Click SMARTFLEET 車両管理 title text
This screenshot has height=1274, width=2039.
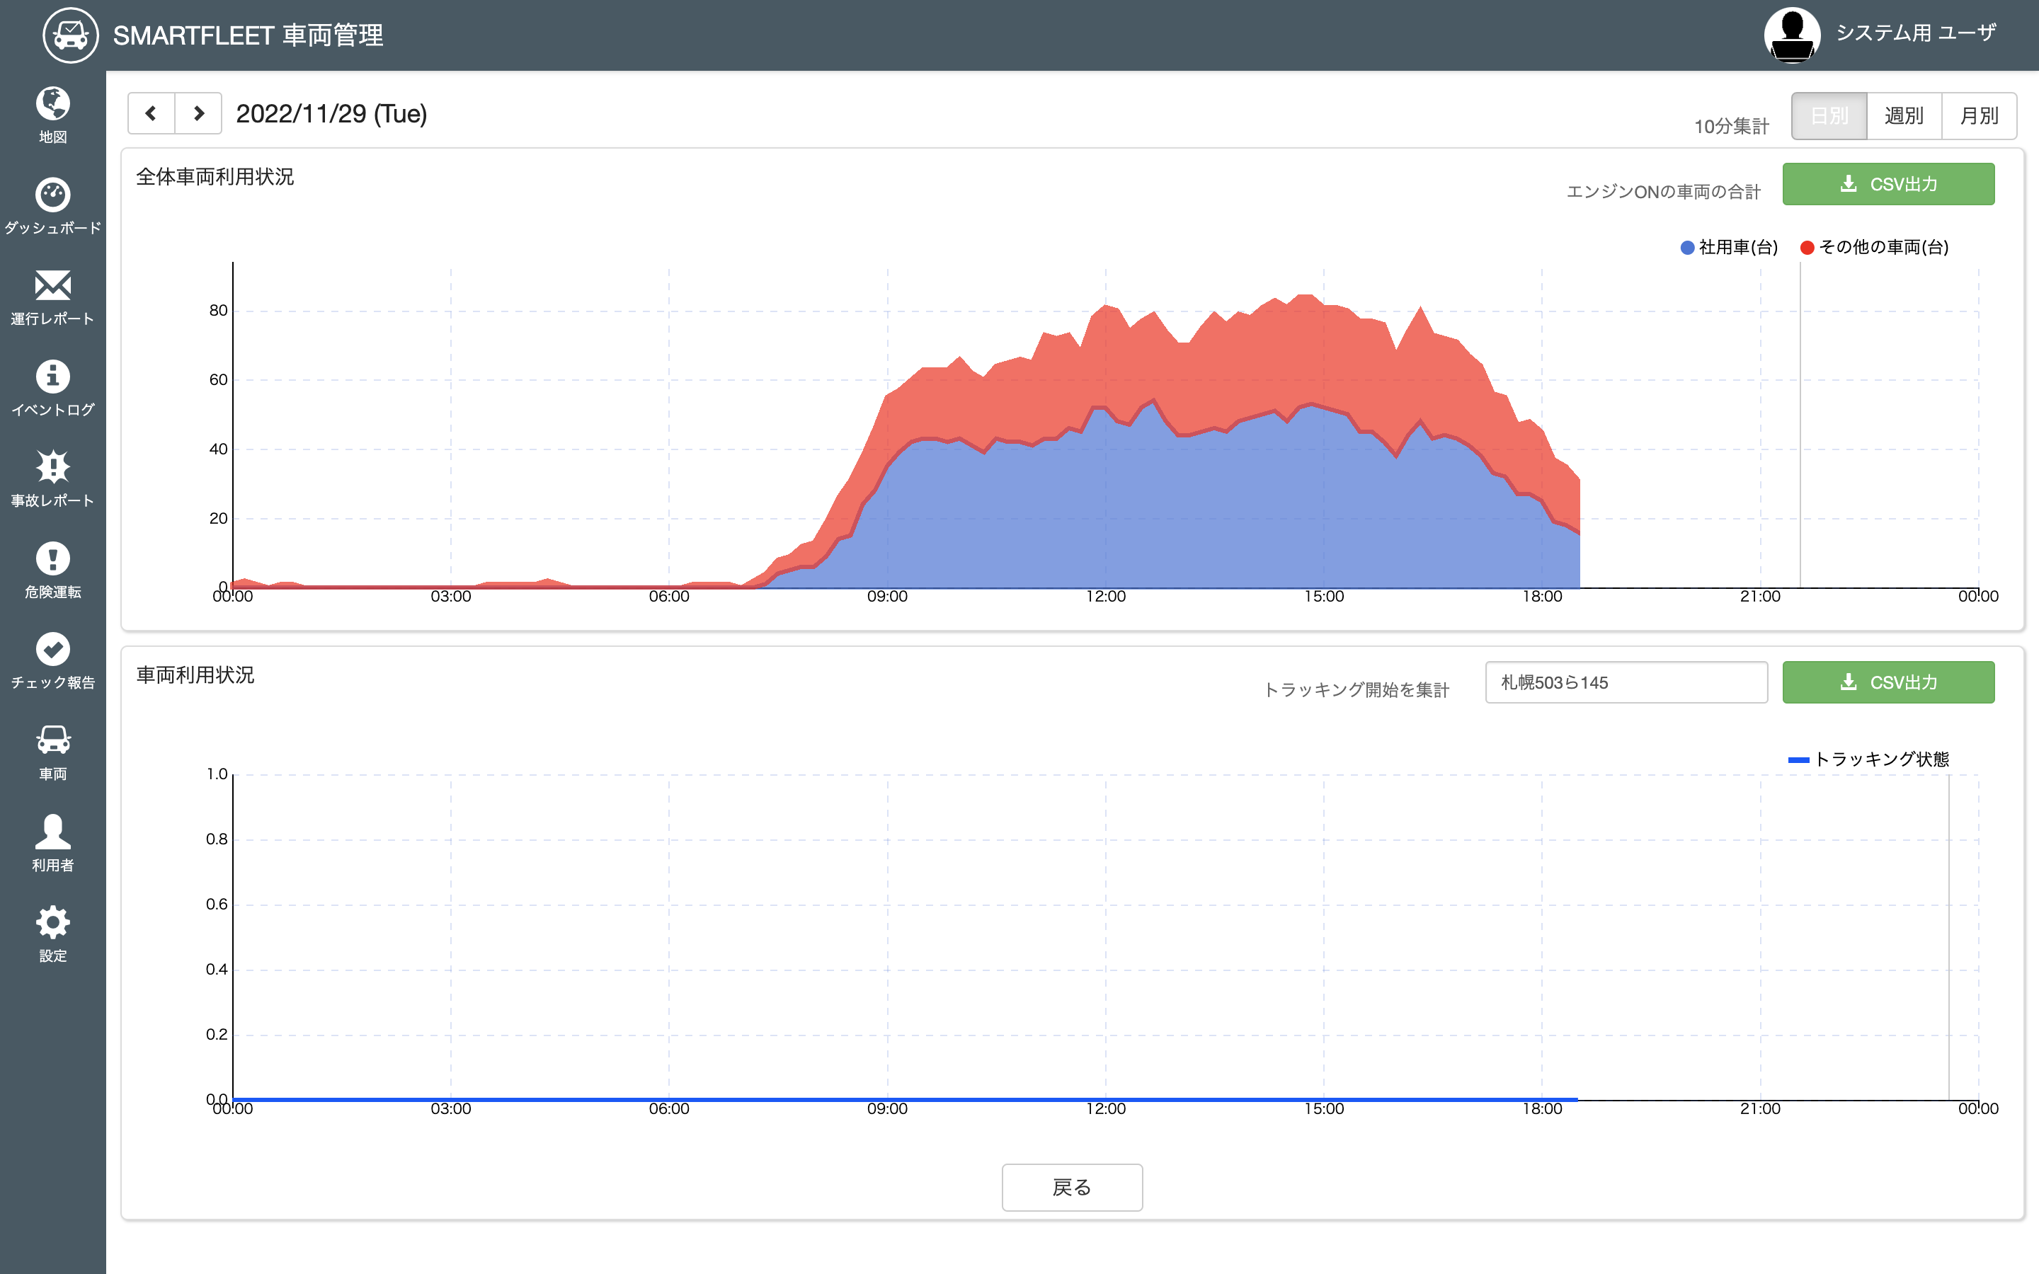click(248, 35)
